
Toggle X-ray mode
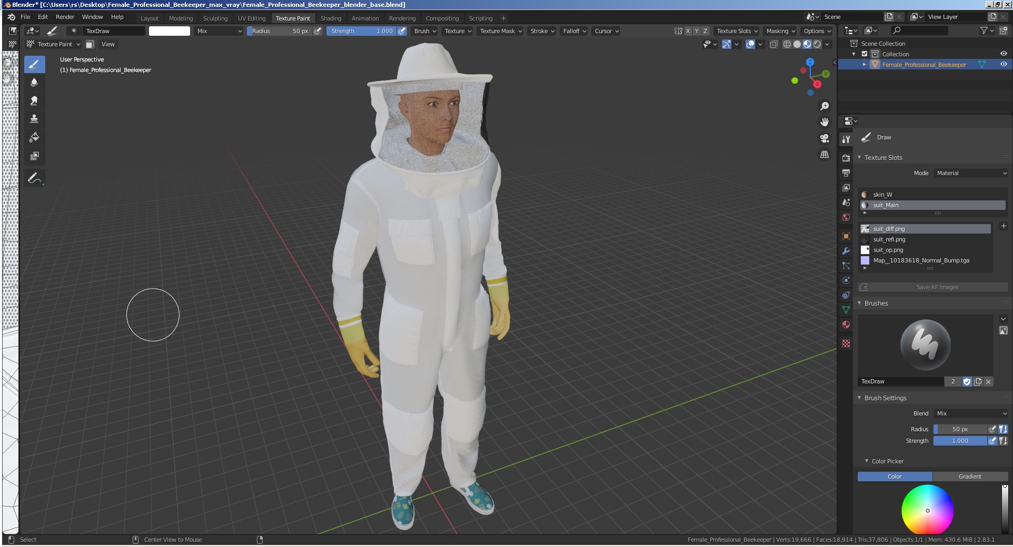tap(773, 44)
